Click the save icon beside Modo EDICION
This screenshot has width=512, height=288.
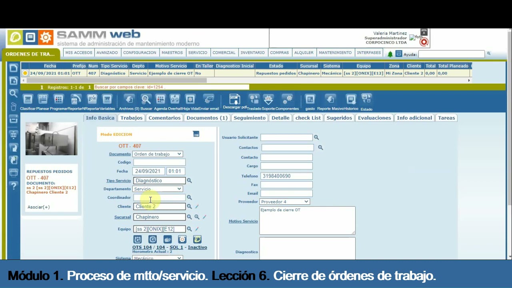pyautogui.click(x=196, y=134)
